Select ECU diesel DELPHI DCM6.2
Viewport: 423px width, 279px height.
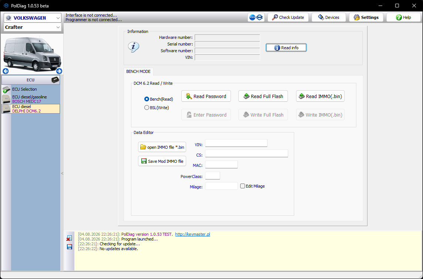(30, 109)
